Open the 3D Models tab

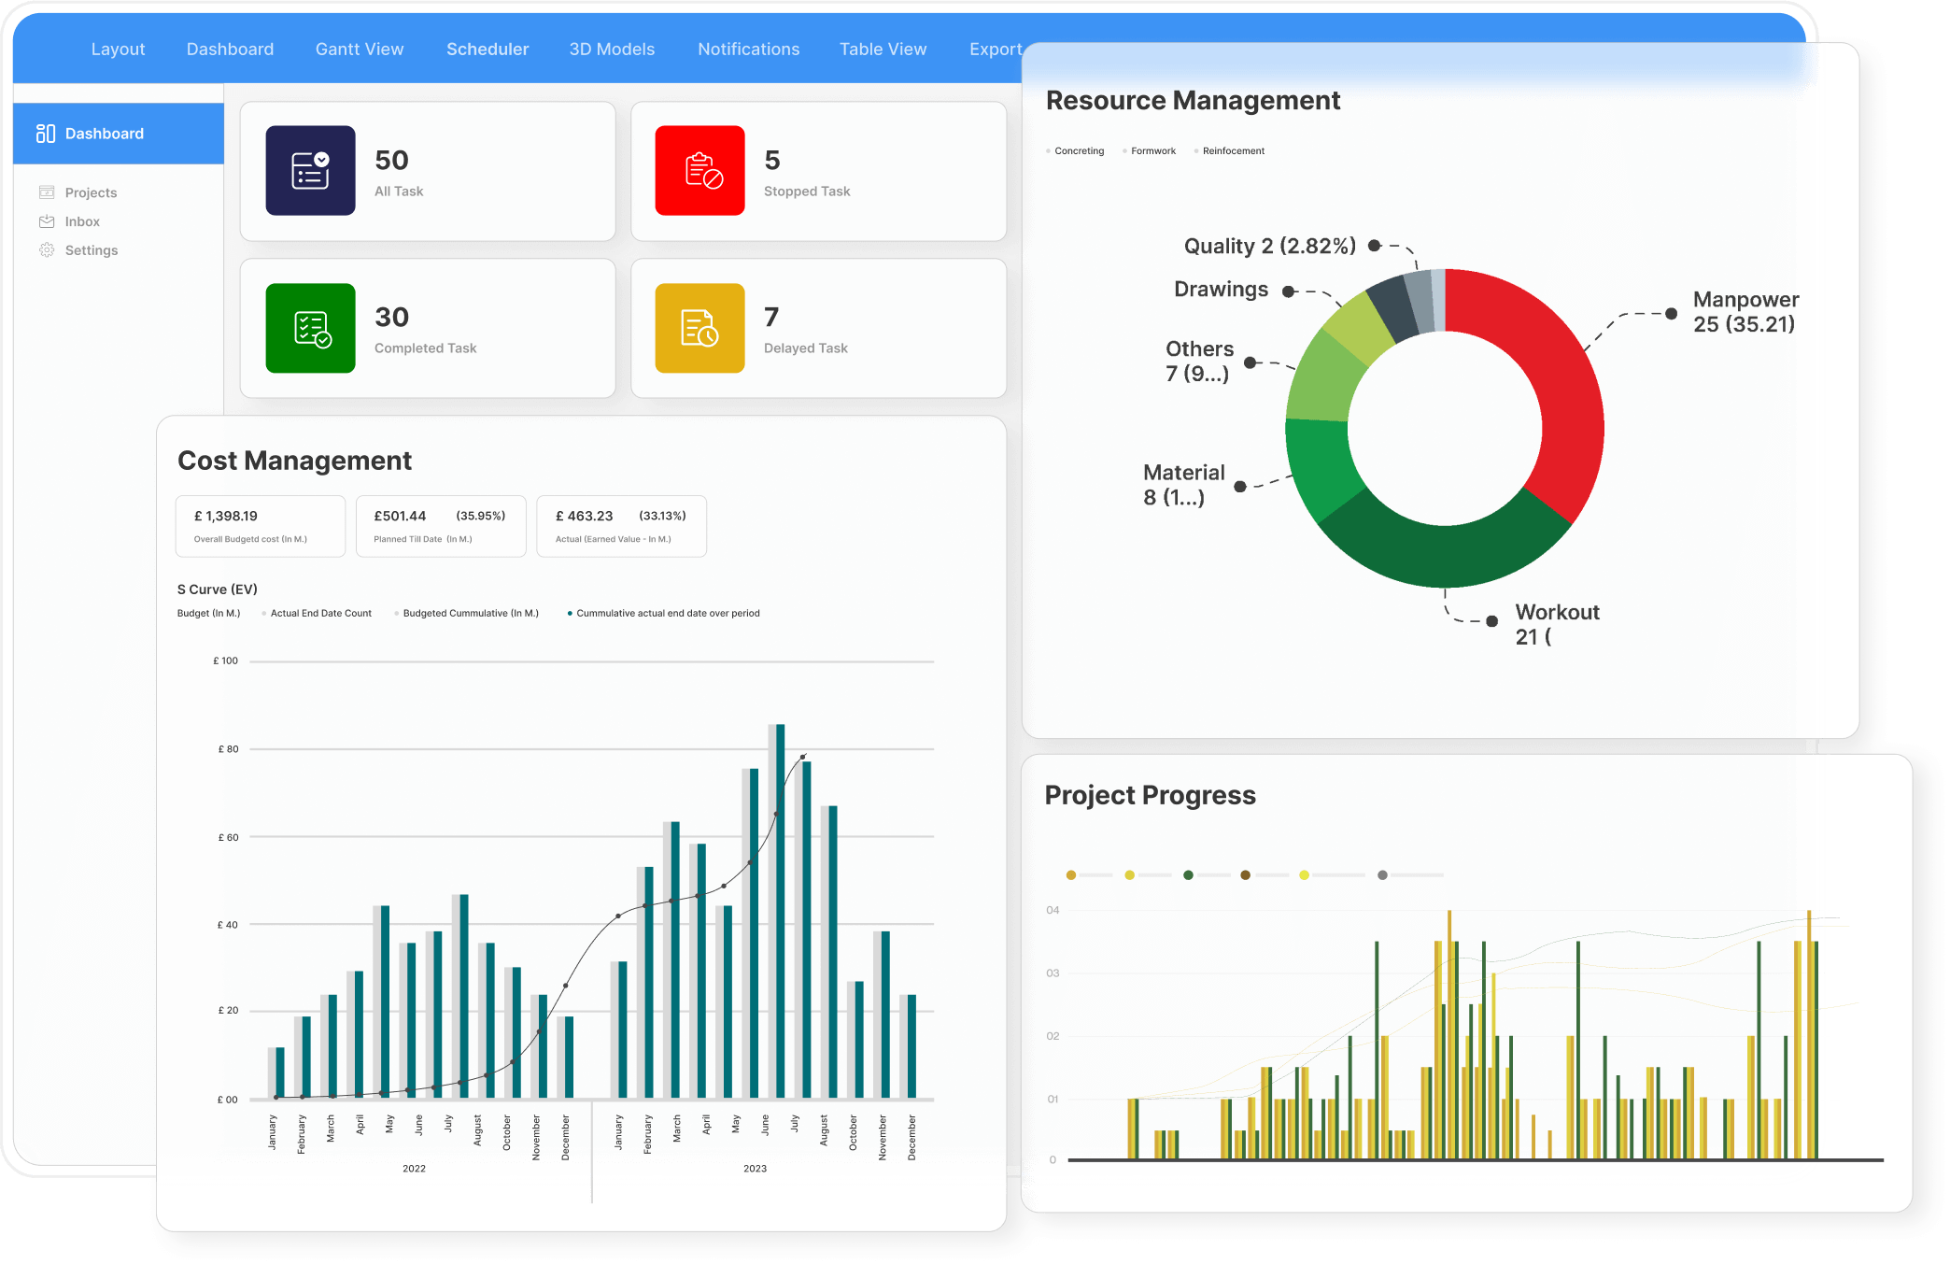pyautogui.click(x=612, y=49)
